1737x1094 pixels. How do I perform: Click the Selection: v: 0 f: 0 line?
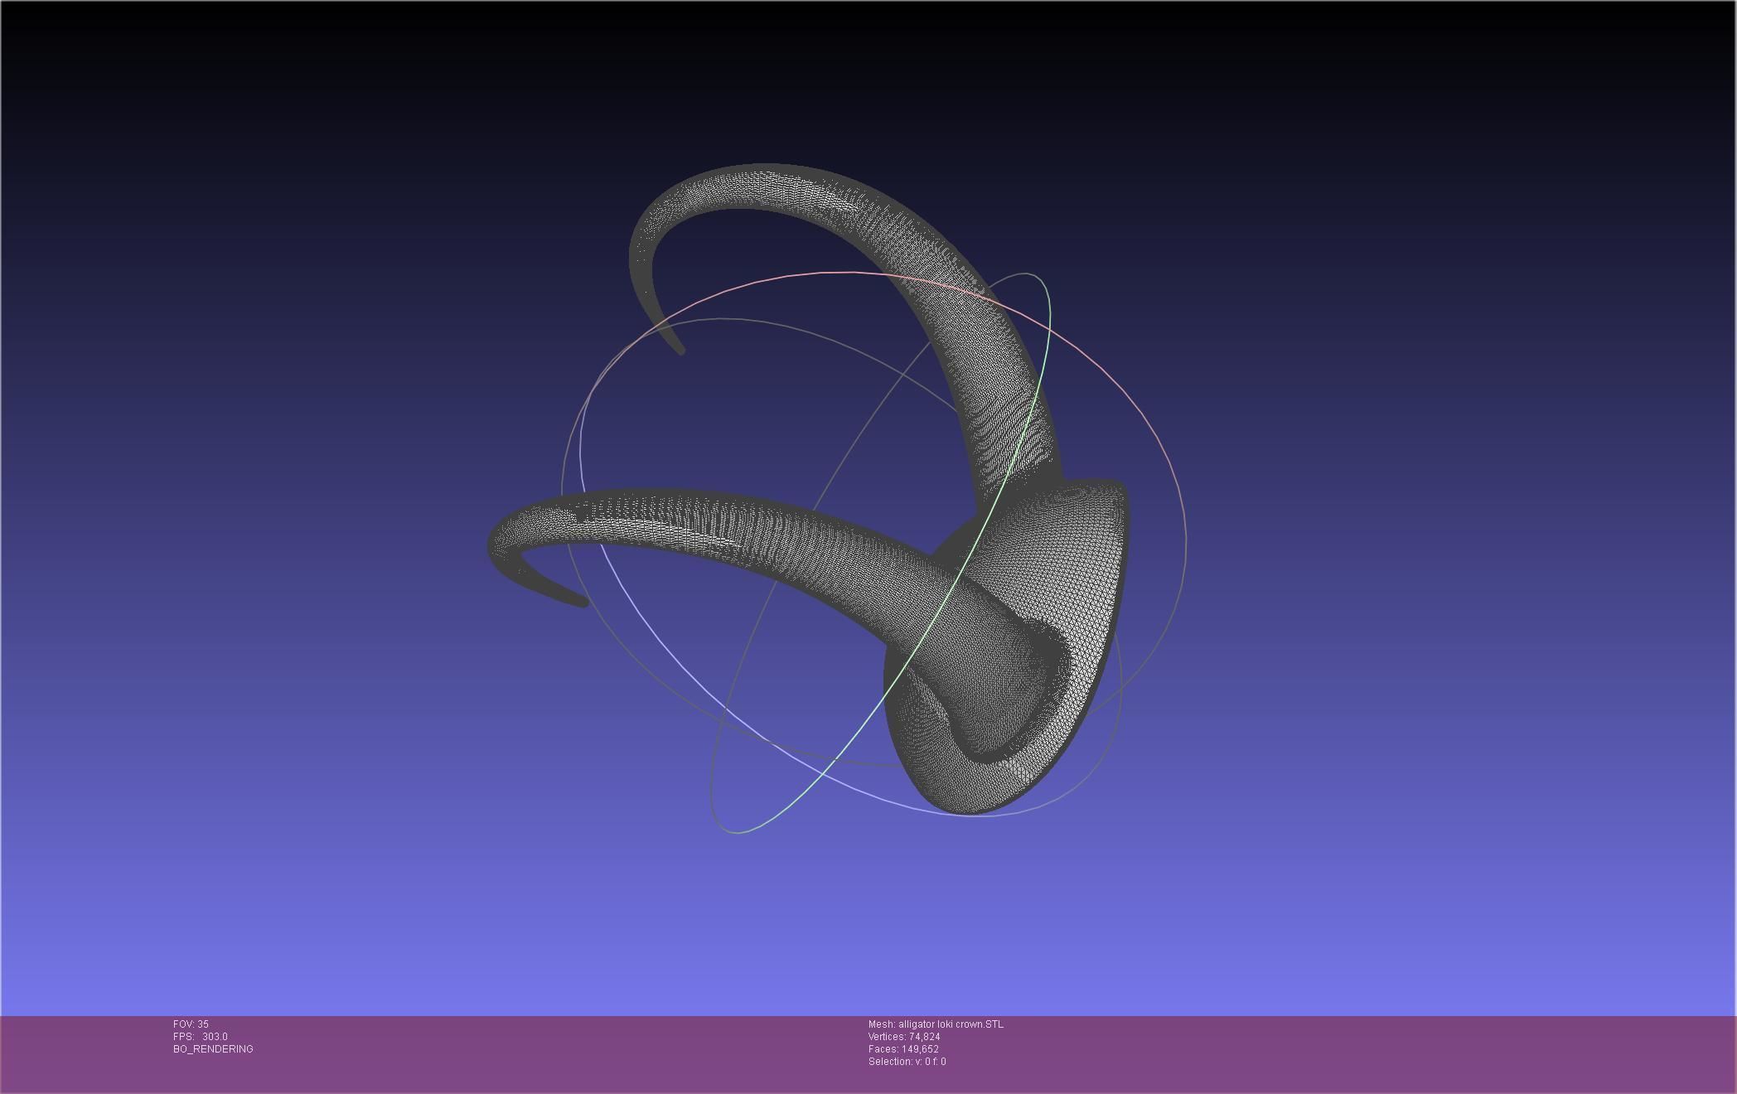[907, 1062]
